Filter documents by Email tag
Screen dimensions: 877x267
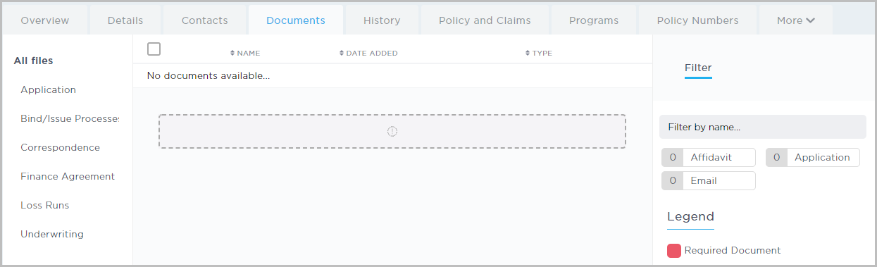coord(709,180)
